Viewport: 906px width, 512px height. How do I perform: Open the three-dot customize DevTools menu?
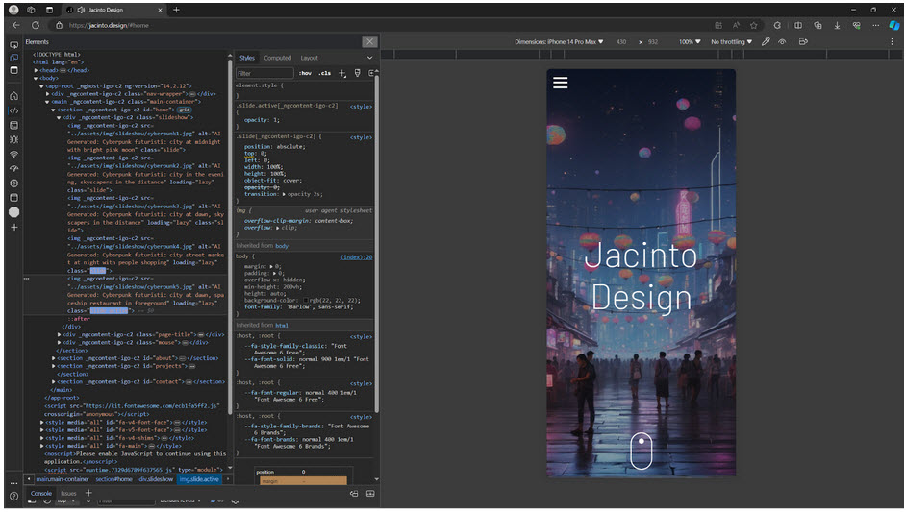[13, 482]
